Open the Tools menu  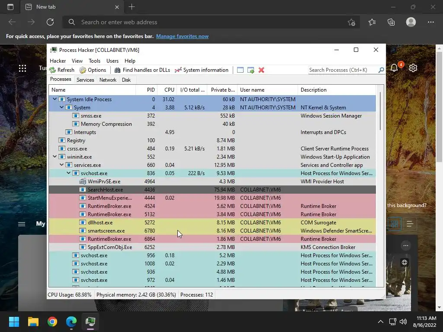coord(94,61)
